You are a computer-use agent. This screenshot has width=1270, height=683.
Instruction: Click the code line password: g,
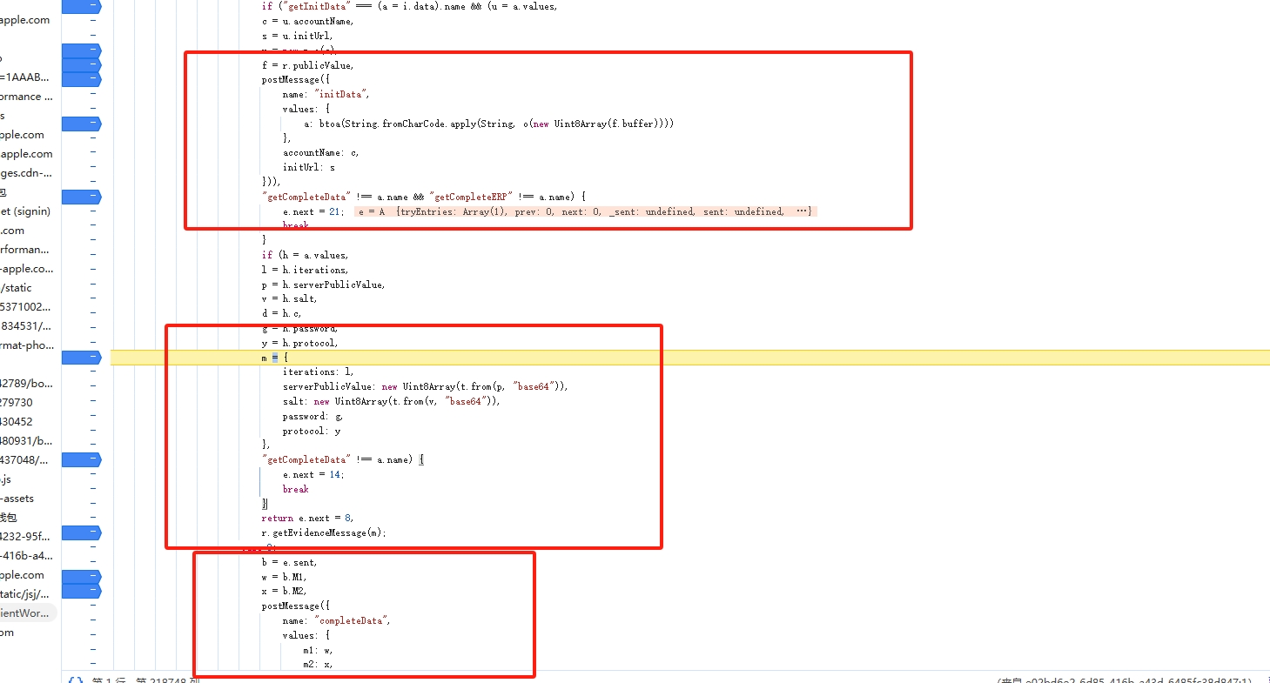[x=312, y=416]
